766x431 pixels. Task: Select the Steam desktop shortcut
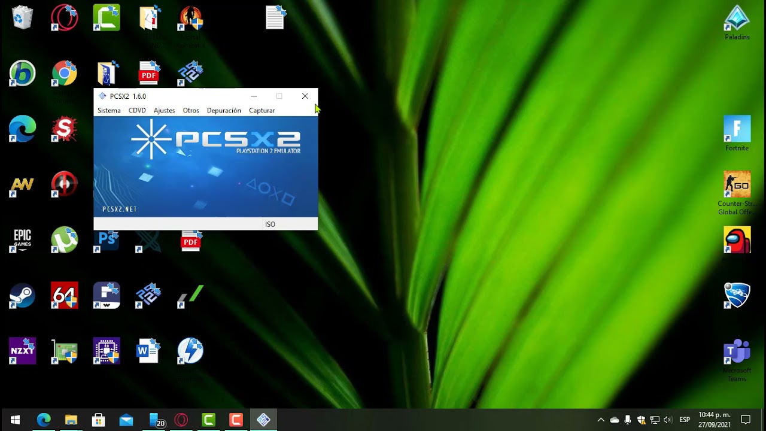pos(22,296)
